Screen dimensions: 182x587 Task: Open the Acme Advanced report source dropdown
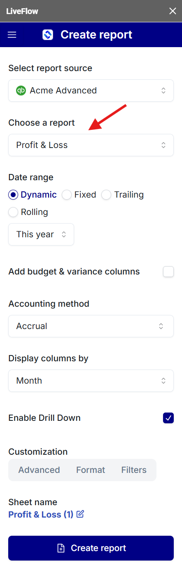coord(91,91)
